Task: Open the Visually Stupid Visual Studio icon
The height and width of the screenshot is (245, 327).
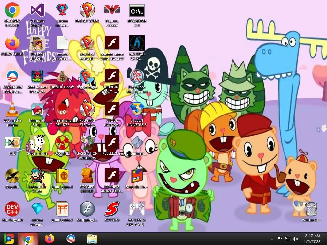Action: click(37, 11)
